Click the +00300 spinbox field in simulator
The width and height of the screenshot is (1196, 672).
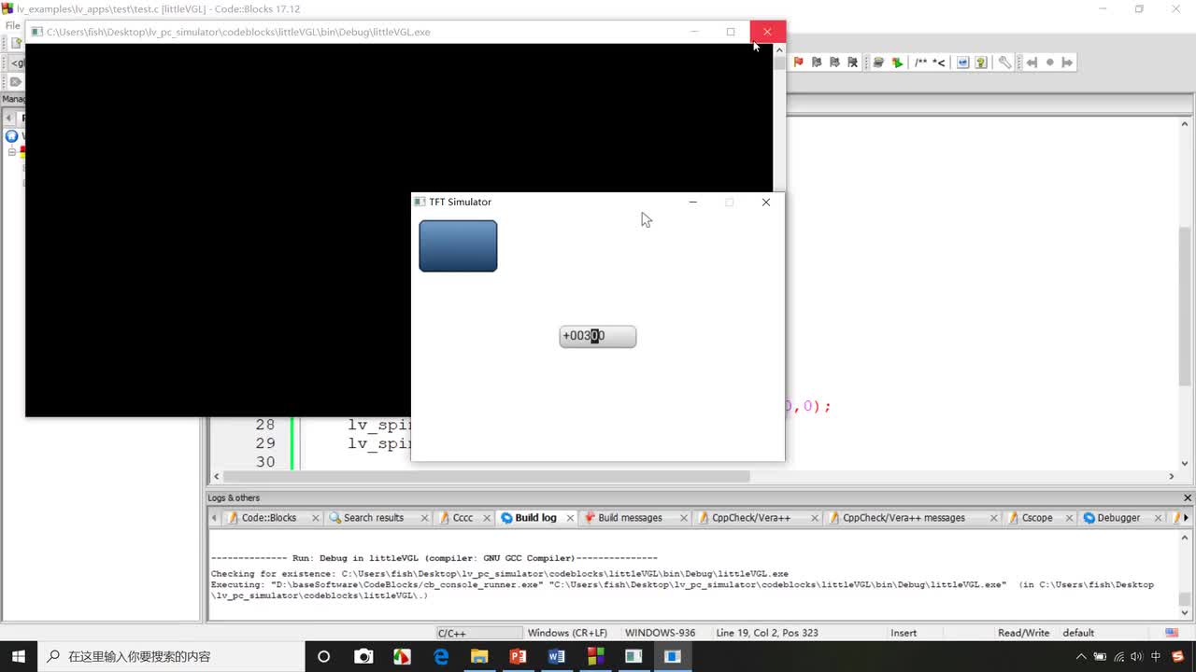[598, 336]
